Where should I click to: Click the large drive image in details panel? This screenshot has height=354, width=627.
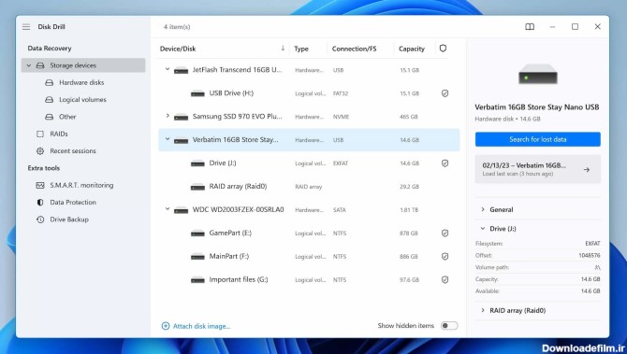(x=538, y=74)
